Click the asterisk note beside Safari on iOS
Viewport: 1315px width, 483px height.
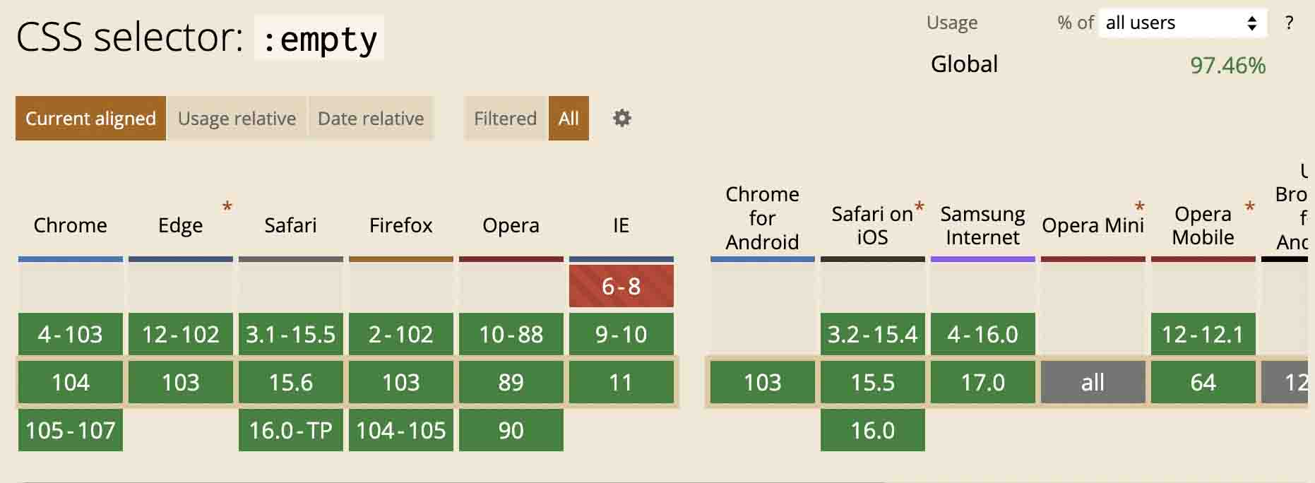919,207
